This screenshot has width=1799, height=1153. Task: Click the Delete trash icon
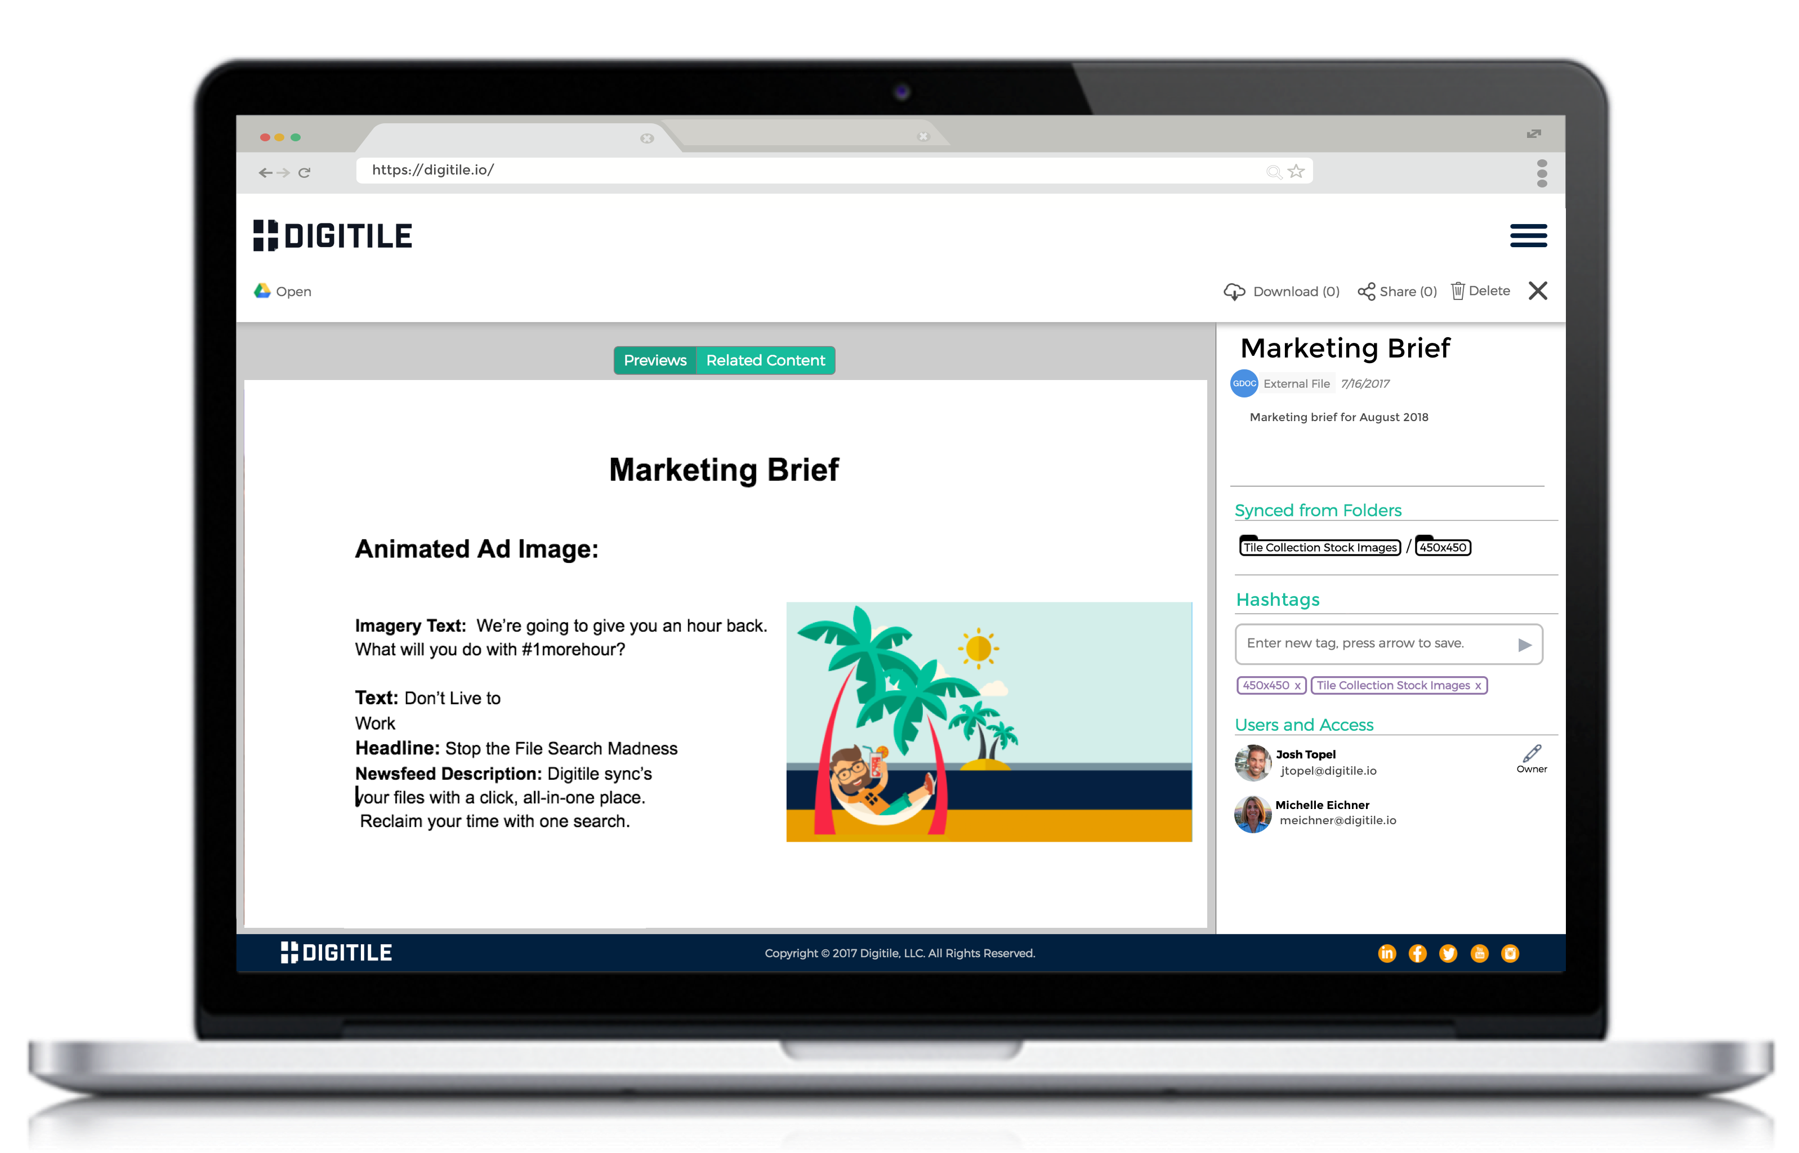click(1458, 291)
